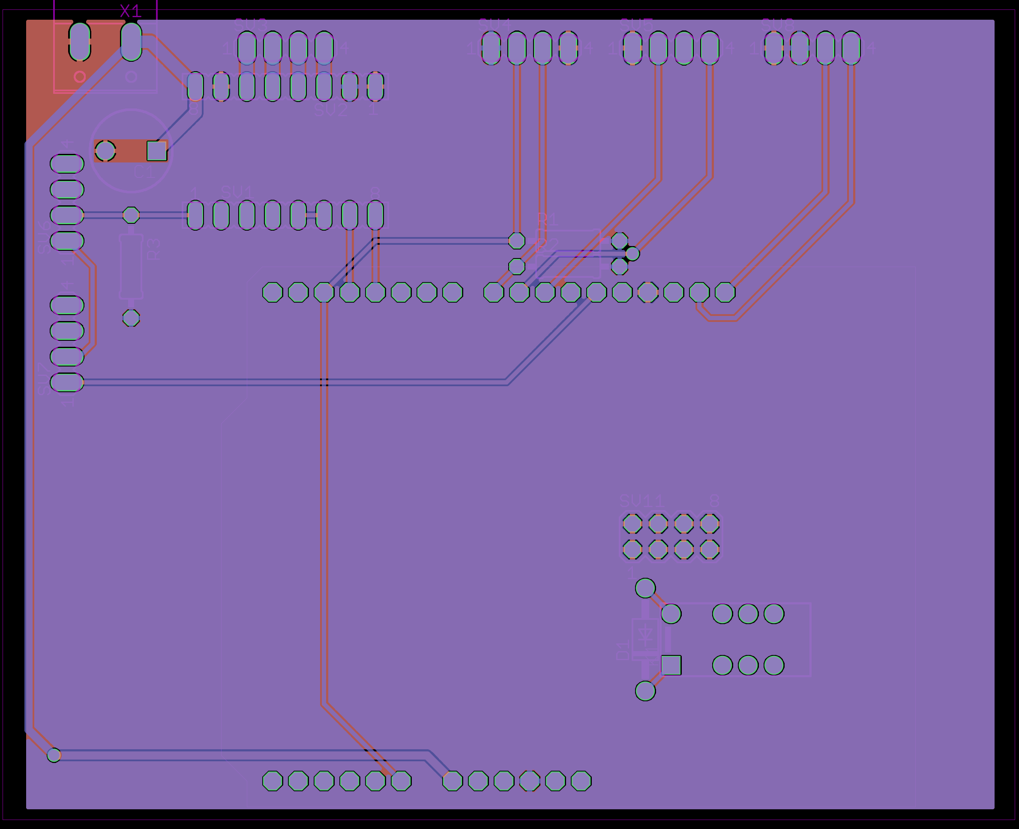This screenshot has height=829, width=1019.
Task: Select the square pad of capacitor C1
Action: [156, 151]
